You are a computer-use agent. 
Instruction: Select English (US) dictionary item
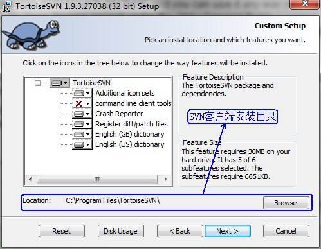(x=130, y=144)
